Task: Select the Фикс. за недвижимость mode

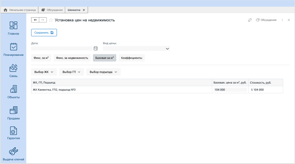Action: [x=72, y=58]
